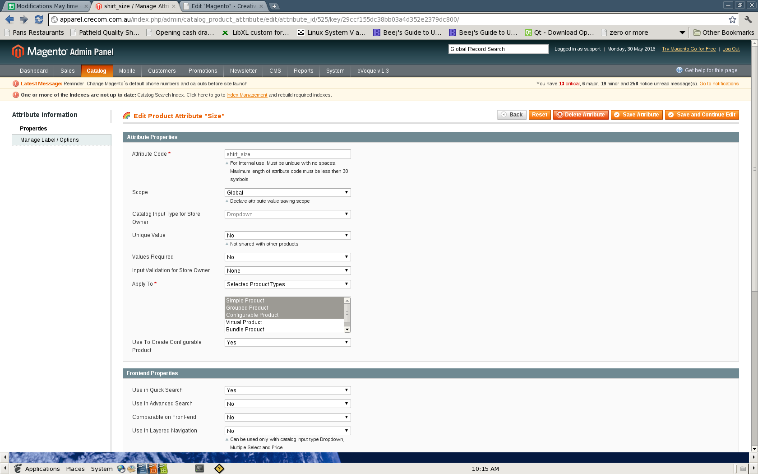The width and height of the screenshot is (758, 474).
Task: Open the browser wrench settings icon
Action: pyautogui.click(x=748, y=19)
